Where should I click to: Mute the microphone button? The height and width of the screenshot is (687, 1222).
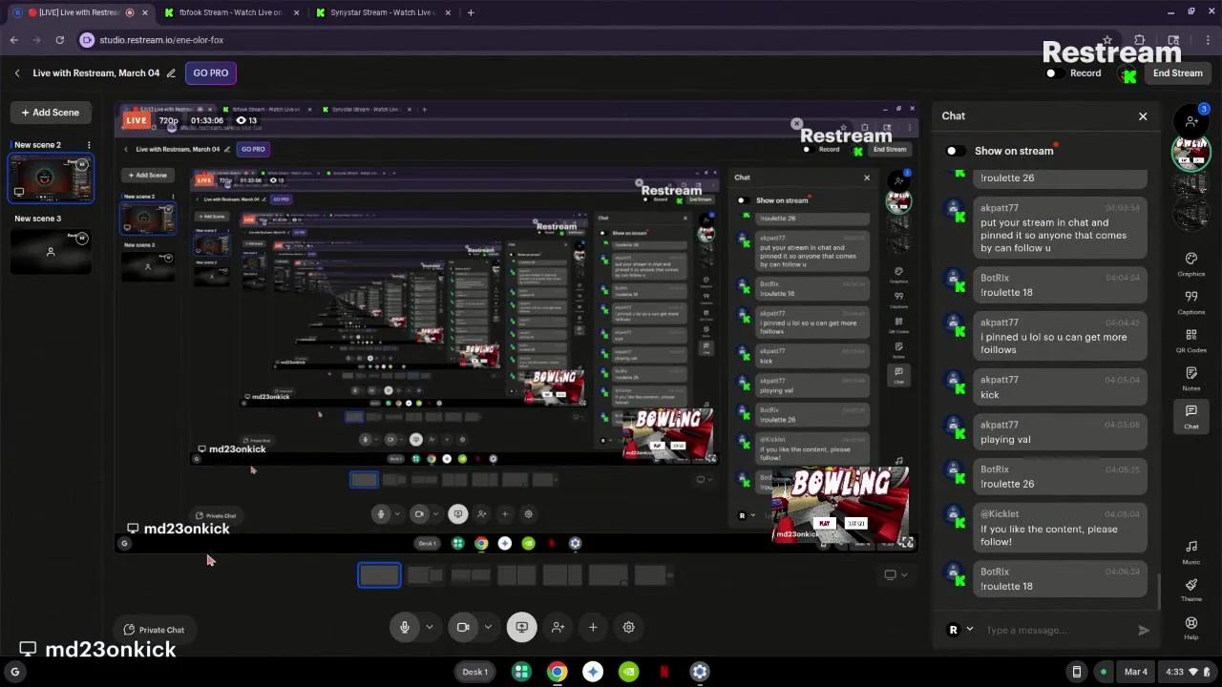pyautogui.click(x=405, y=628)
